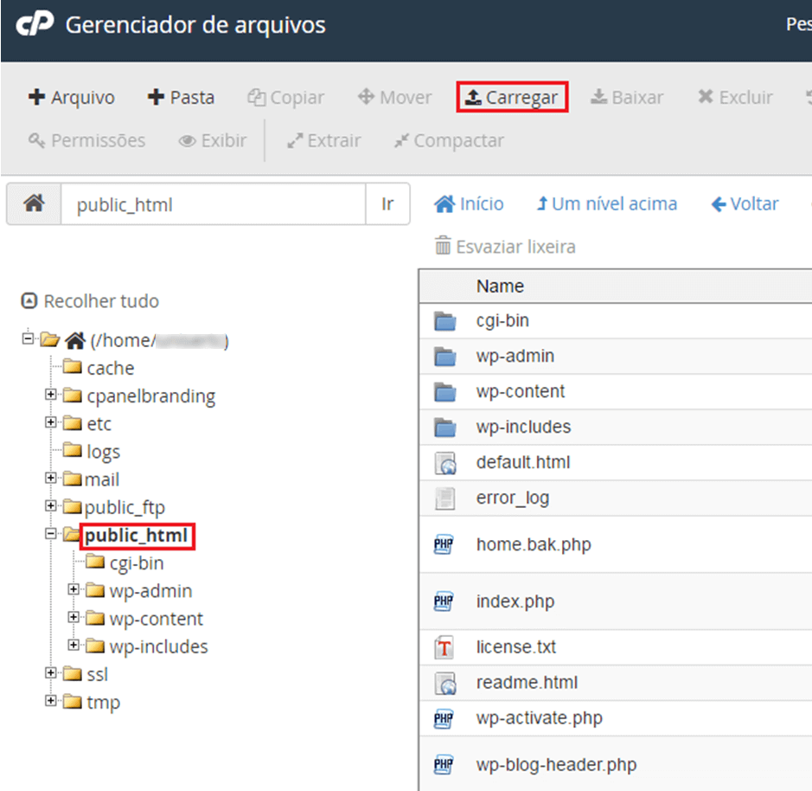This screenshot has height=791, width=812.
Task: Click the Baixar download button
Action: tap(627, 97)
